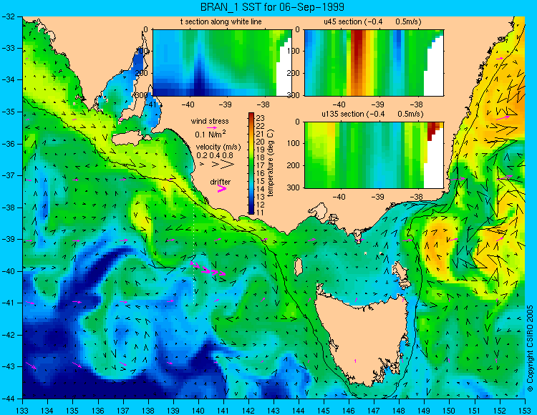Click the 'drifter' legend label
537x415 pixels.
[x=221, y=182]
